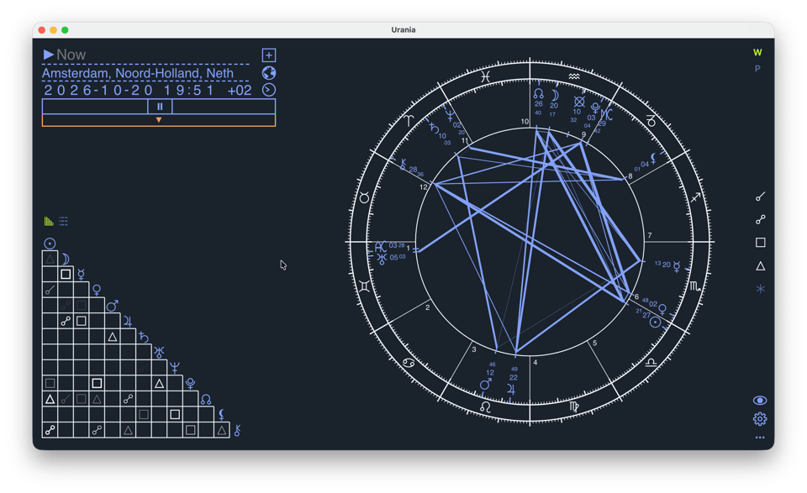Click the Virgo sign on the zodiac wheel

(x=574, y=406)
